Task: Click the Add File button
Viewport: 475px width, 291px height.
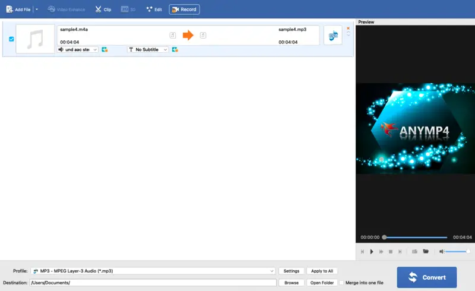Action: [18, 10]
